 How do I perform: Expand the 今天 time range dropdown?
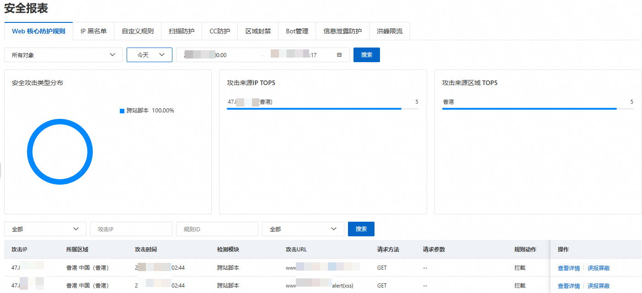149,54
